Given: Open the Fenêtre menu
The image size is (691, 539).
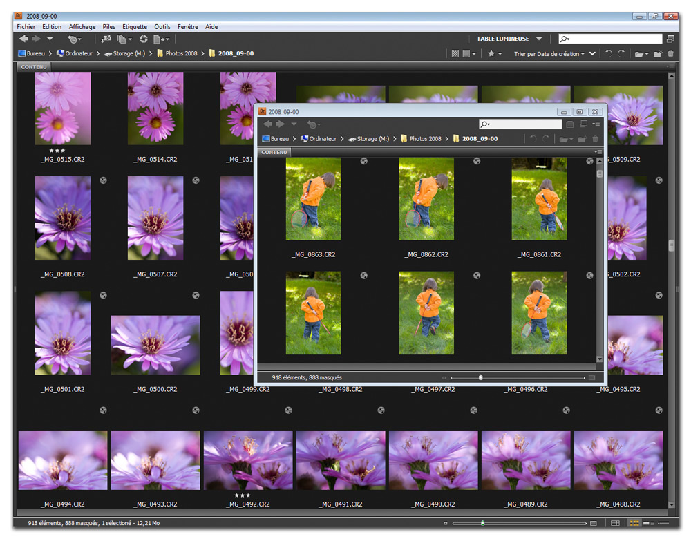Looking at the screenshot, I should tap(188, 26).
